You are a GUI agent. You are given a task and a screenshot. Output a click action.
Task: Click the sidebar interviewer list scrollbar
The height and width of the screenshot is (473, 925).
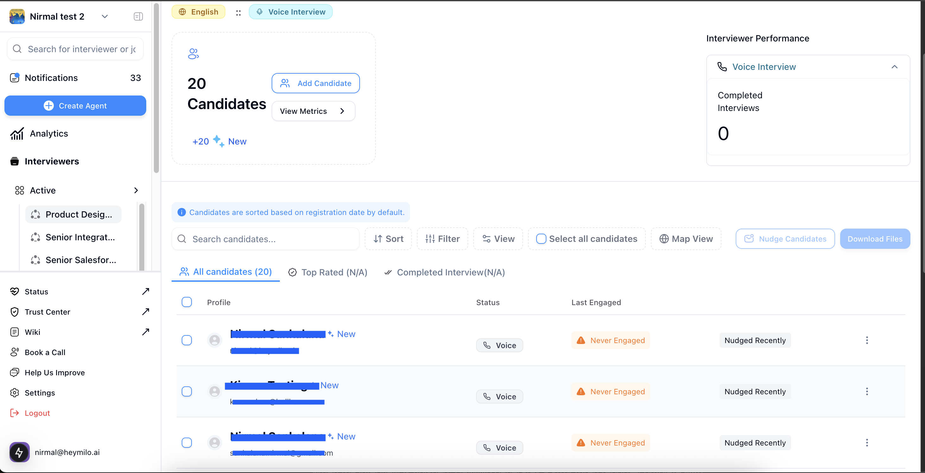click(x=142, y=237)
